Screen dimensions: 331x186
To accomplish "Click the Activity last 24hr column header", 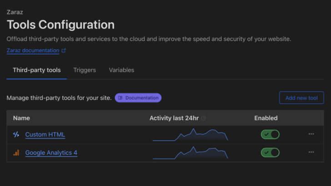I will click(x=174, y=118).
